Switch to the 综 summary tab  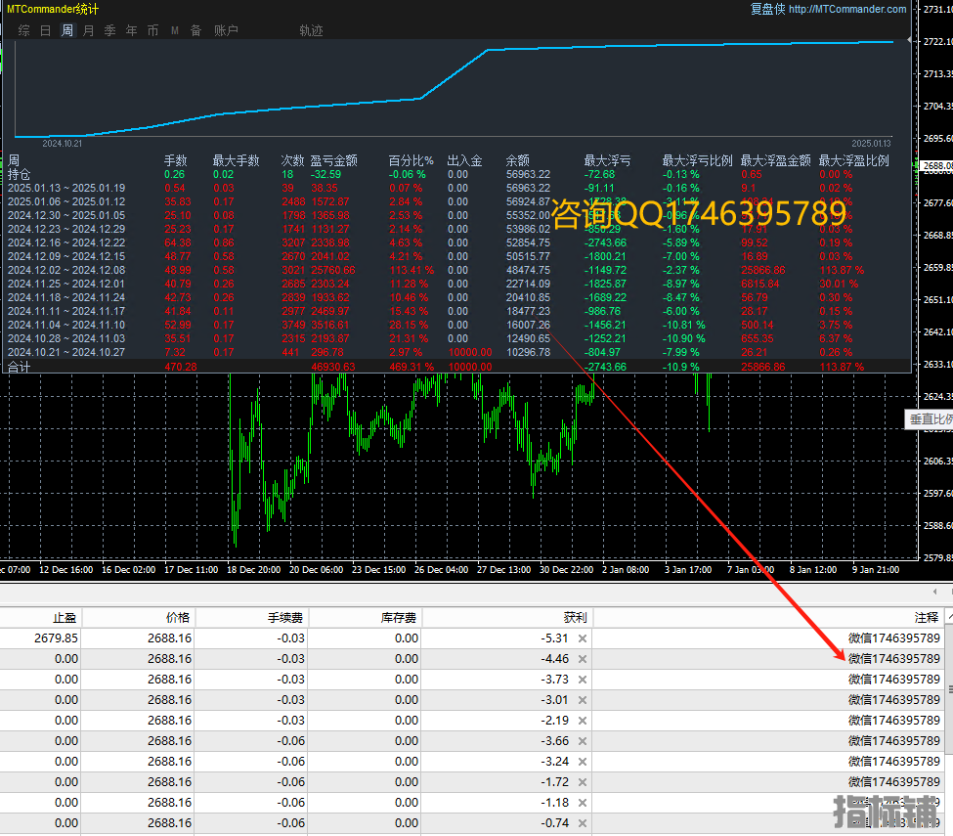[23, 30]
